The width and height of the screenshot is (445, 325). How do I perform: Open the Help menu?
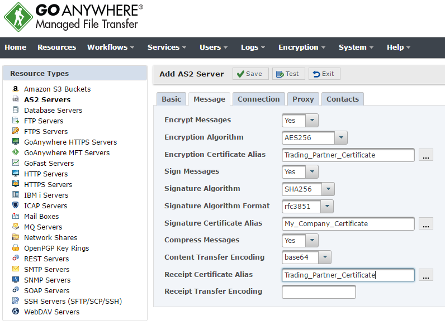(x=399, y=47)
